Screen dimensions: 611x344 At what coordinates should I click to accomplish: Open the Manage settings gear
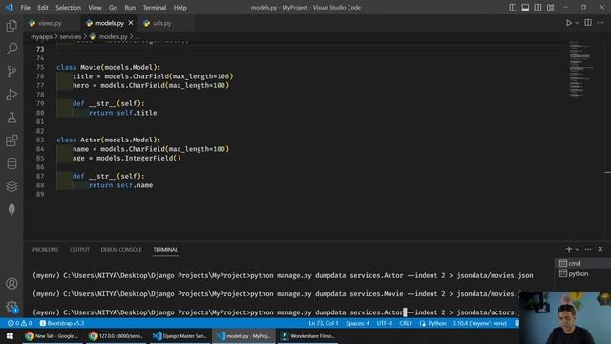click(x=11, y=307)
